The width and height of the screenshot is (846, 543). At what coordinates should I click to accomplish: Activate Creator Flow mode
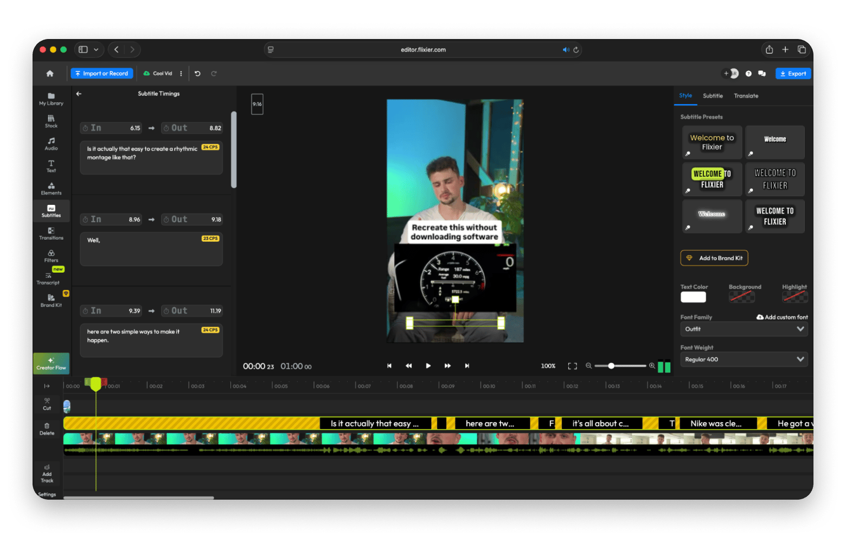point(51,363)
